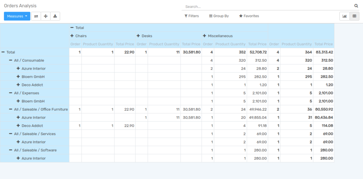363x179 pixels.
Task: Click the cell 80,436.84
Action: (x=324, y=118)
